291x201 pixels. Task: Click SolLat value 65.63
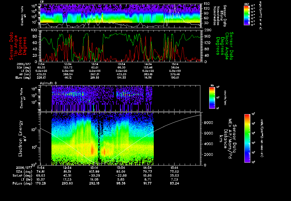coord(40,175)
